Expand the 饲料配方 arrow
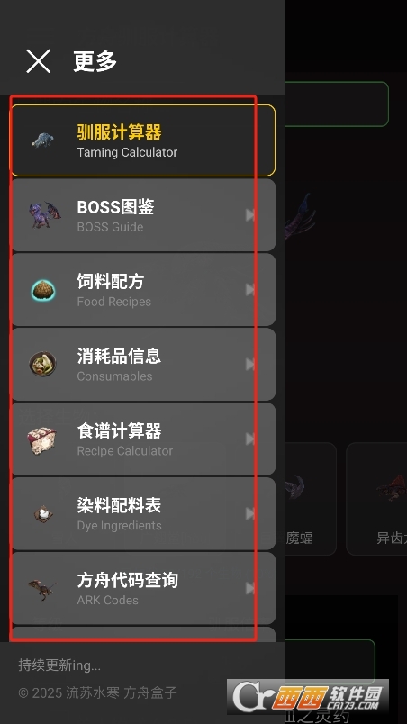Viewport: 407px width, 724px height. [250, 289]
